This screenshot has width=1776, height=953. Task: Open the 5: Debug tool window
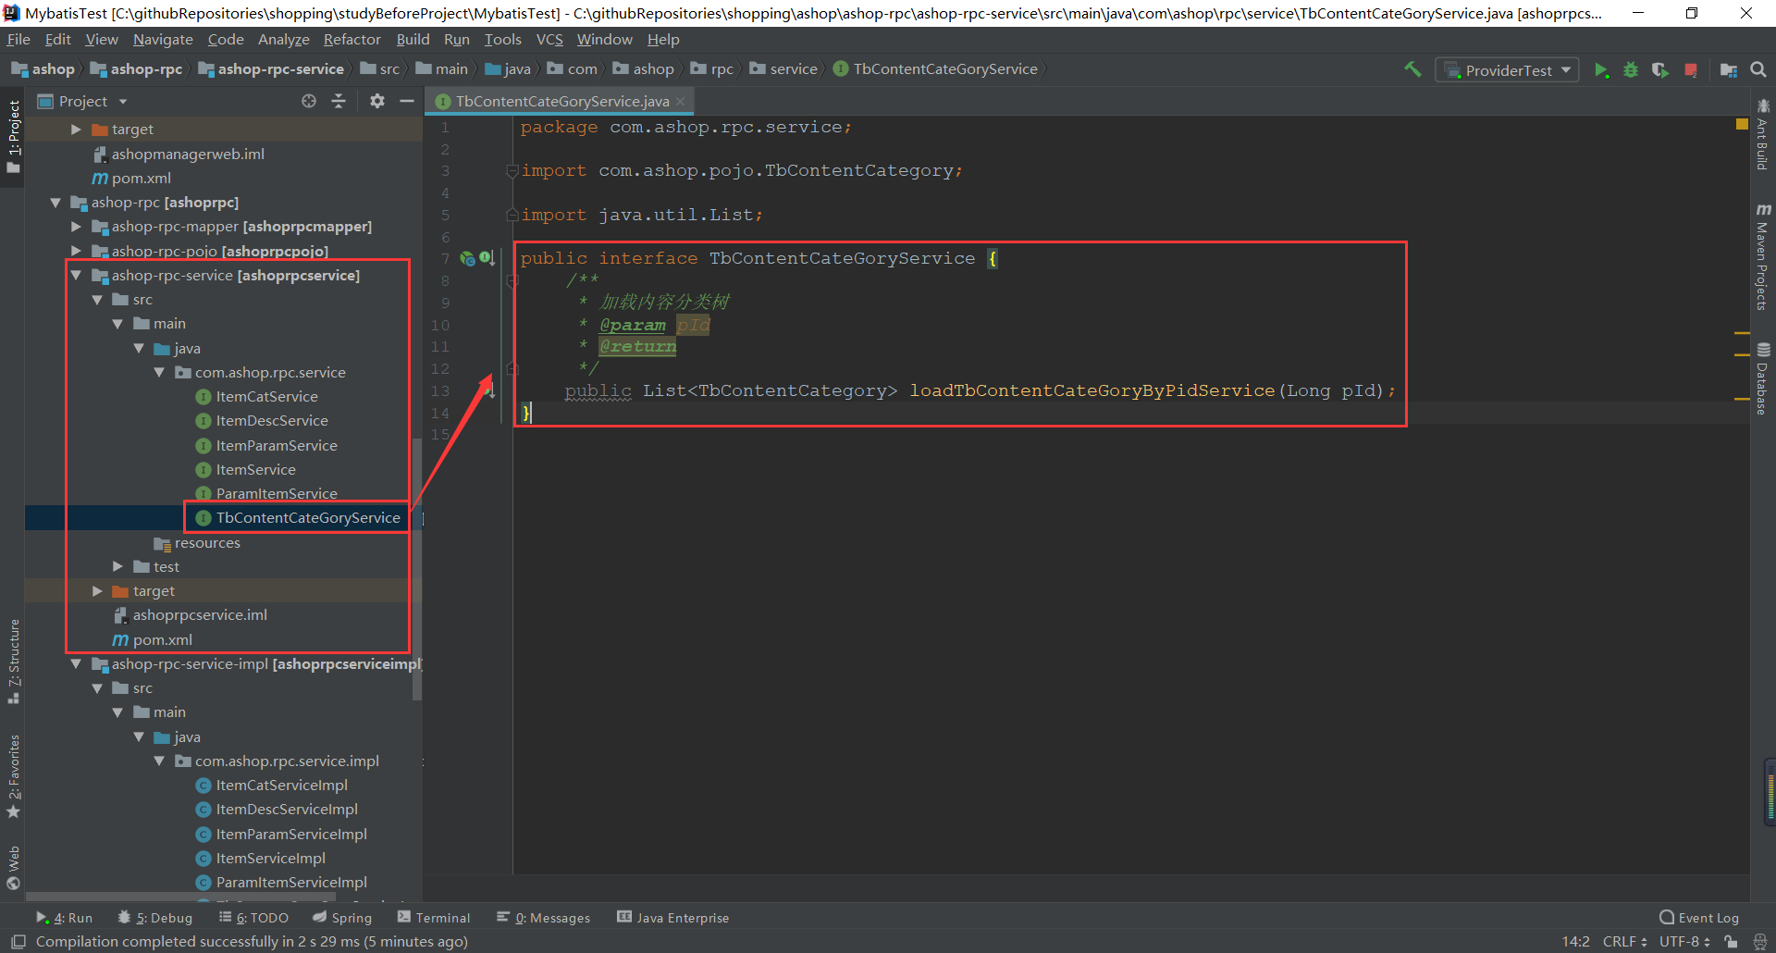pos(155,918)
